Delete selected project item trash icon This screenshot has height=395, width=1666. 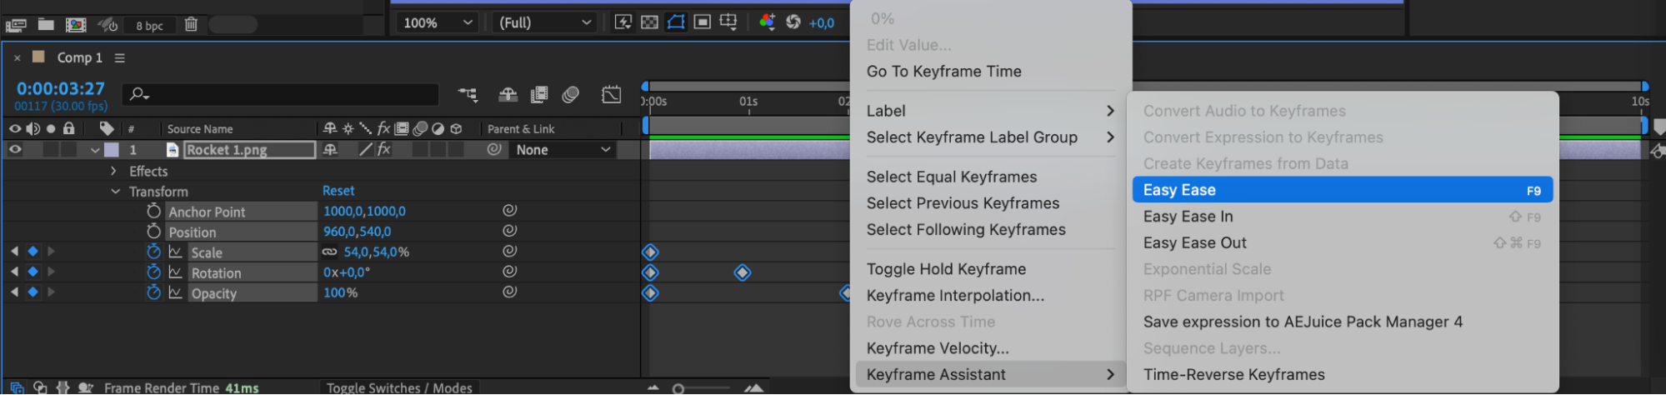coord(191,24)
